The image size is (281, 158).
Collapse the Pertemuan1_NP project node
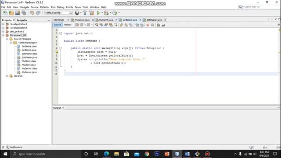[x=3, y=35]
